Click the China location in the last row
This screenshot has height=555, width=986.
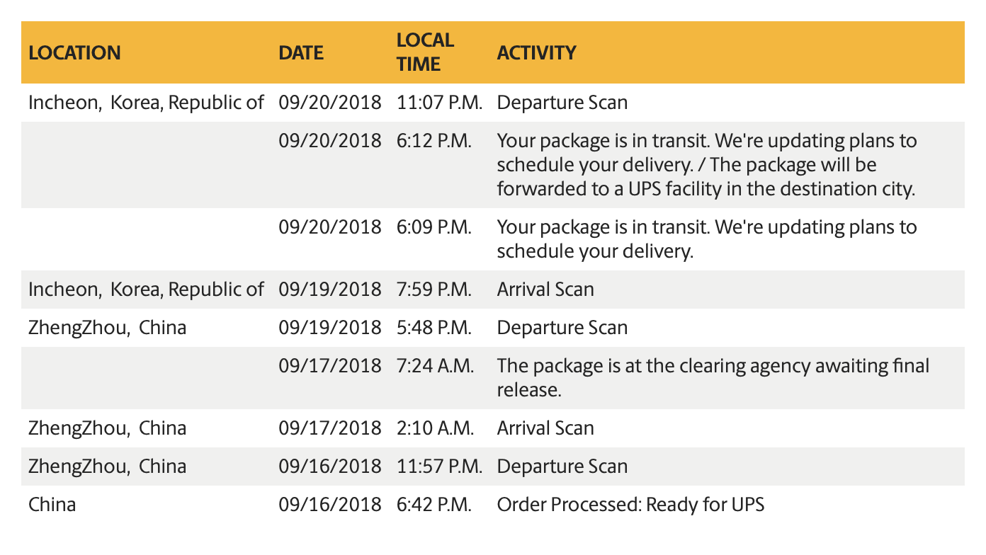(x=52, y=505)
